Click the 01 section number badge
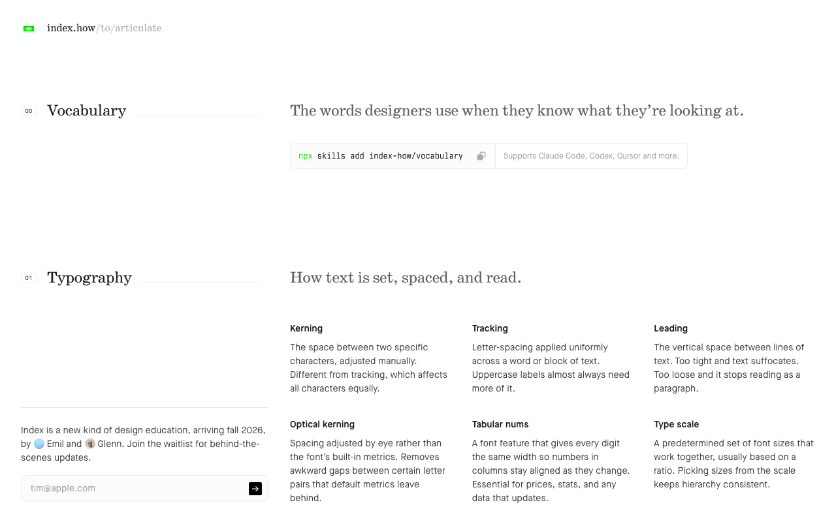836x522 pixels. coord(29,278)
